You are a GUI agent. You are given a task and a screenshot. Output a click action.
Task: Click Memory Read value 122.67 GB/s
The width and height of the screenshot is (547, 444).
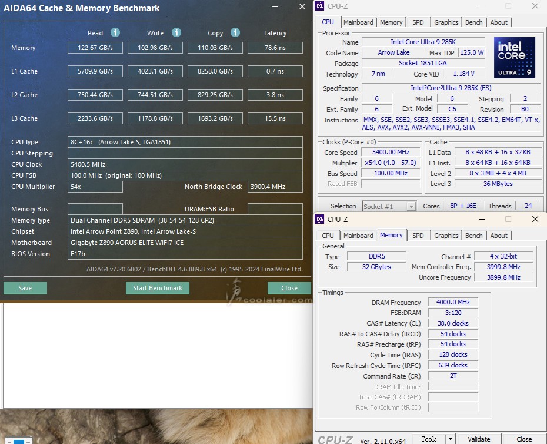95,48
